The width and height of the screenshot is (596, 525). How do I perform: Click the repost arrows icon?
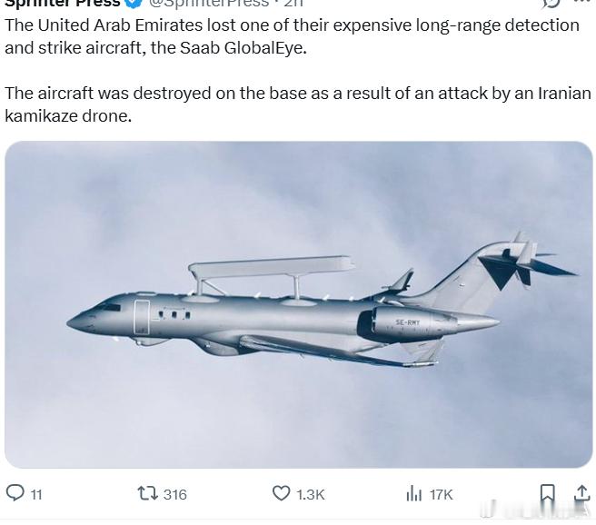(x=146, y=493)
